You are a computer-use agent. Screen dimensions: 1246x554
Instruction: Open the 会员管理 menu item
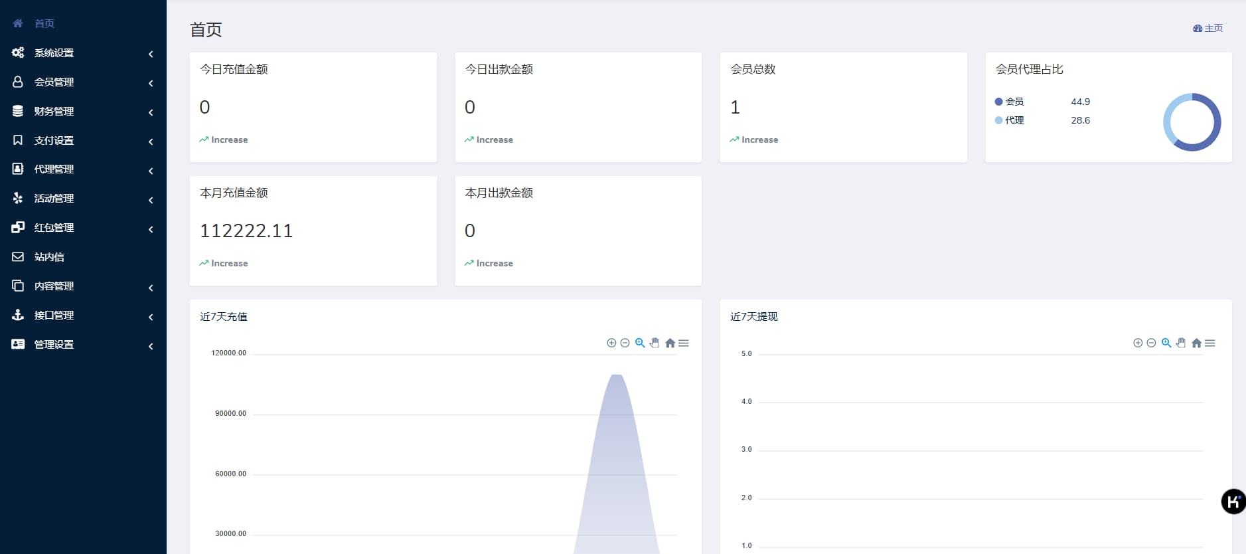(x=54, y=82)
